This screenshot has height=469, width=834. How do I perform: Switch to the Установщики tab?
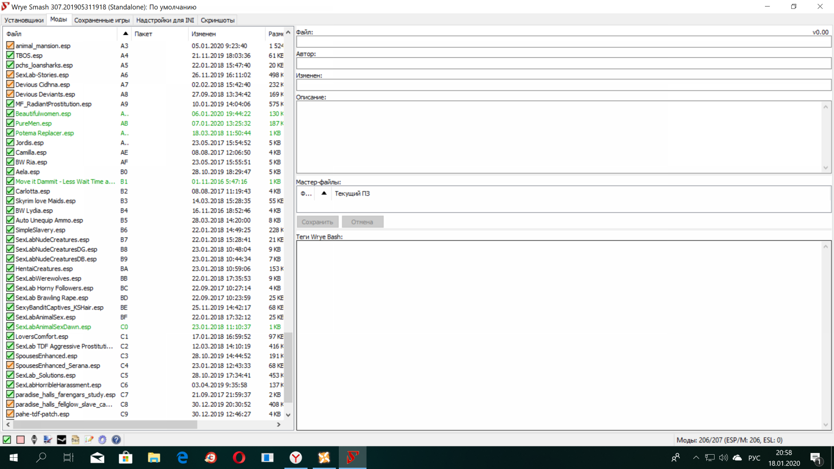coord(24,20)
